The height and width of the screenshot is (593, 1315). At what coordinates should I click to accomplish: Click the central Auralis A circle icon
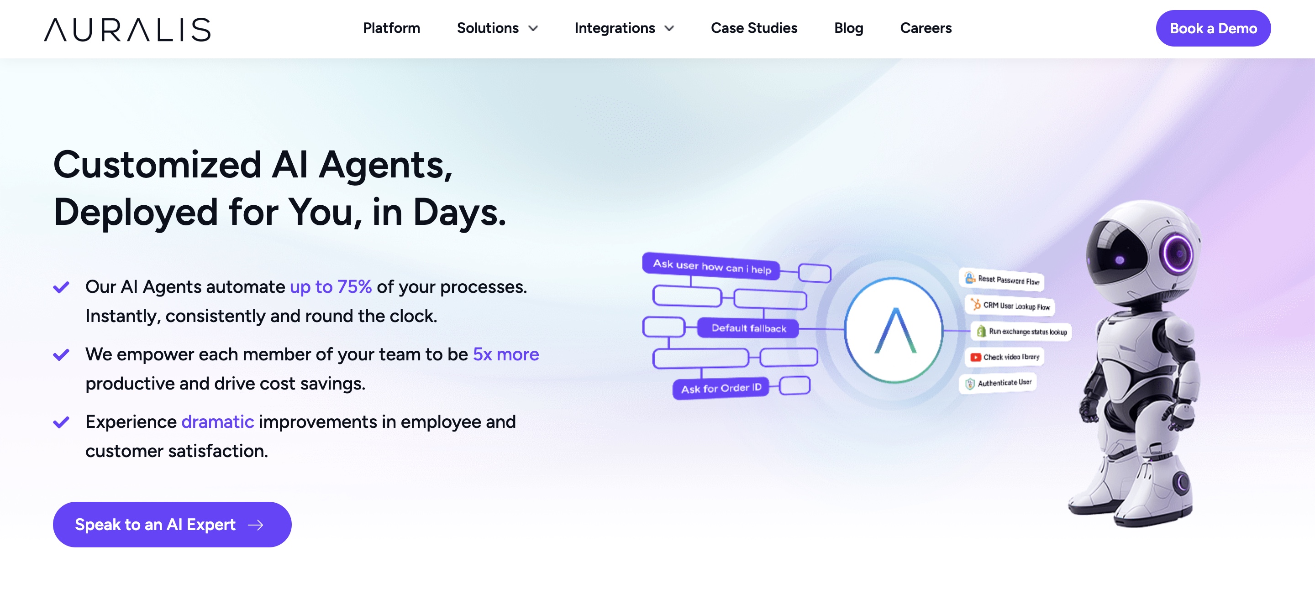894,330
